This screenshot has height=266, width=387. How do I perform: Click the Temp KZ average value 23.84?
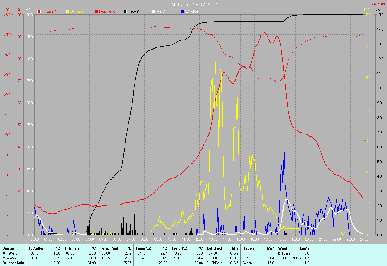[x=198, y=263]
